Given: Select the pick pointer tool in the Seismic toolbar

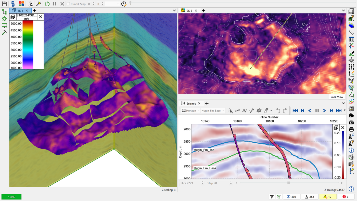Looking at the screenshot, I should 230,111.
